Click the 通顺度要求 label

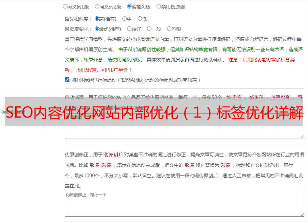click(78, 29)
